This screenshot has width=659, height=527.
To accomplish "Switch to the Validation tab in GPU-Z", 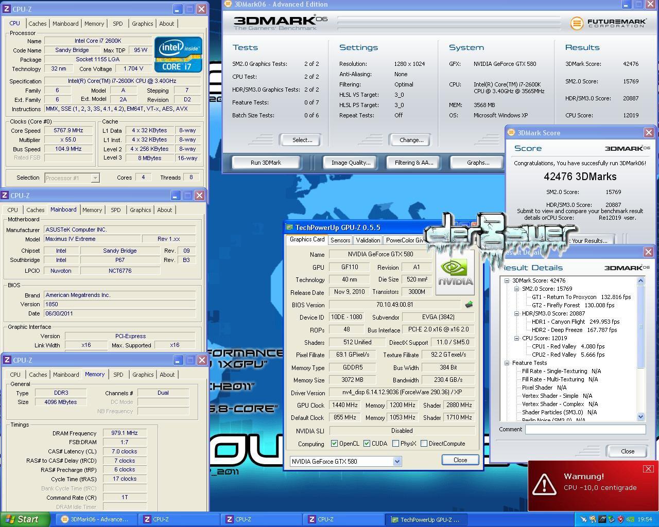I will (368, 240).
